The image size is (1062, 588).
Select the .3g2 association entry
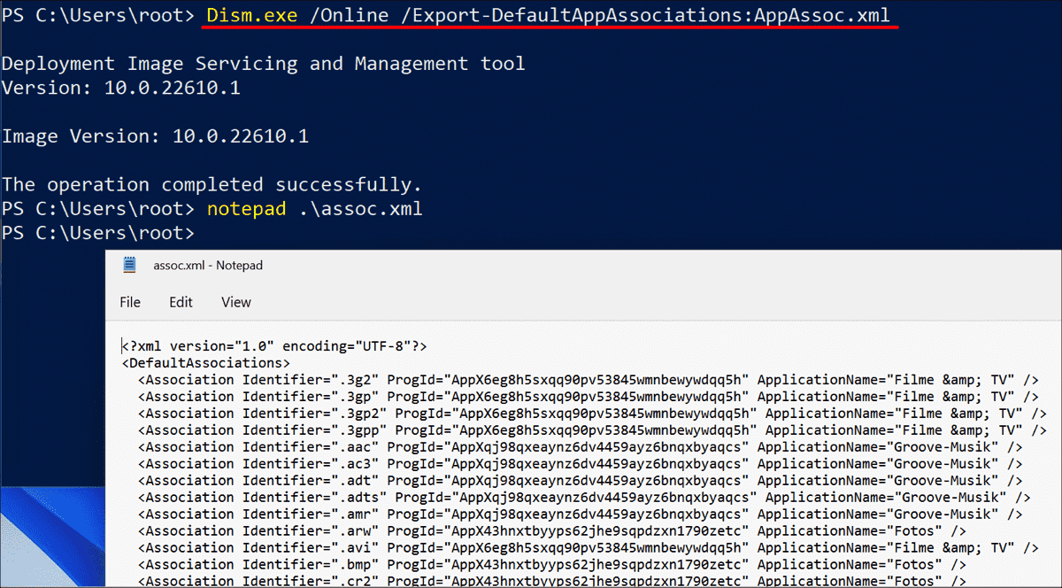point(354,379)
